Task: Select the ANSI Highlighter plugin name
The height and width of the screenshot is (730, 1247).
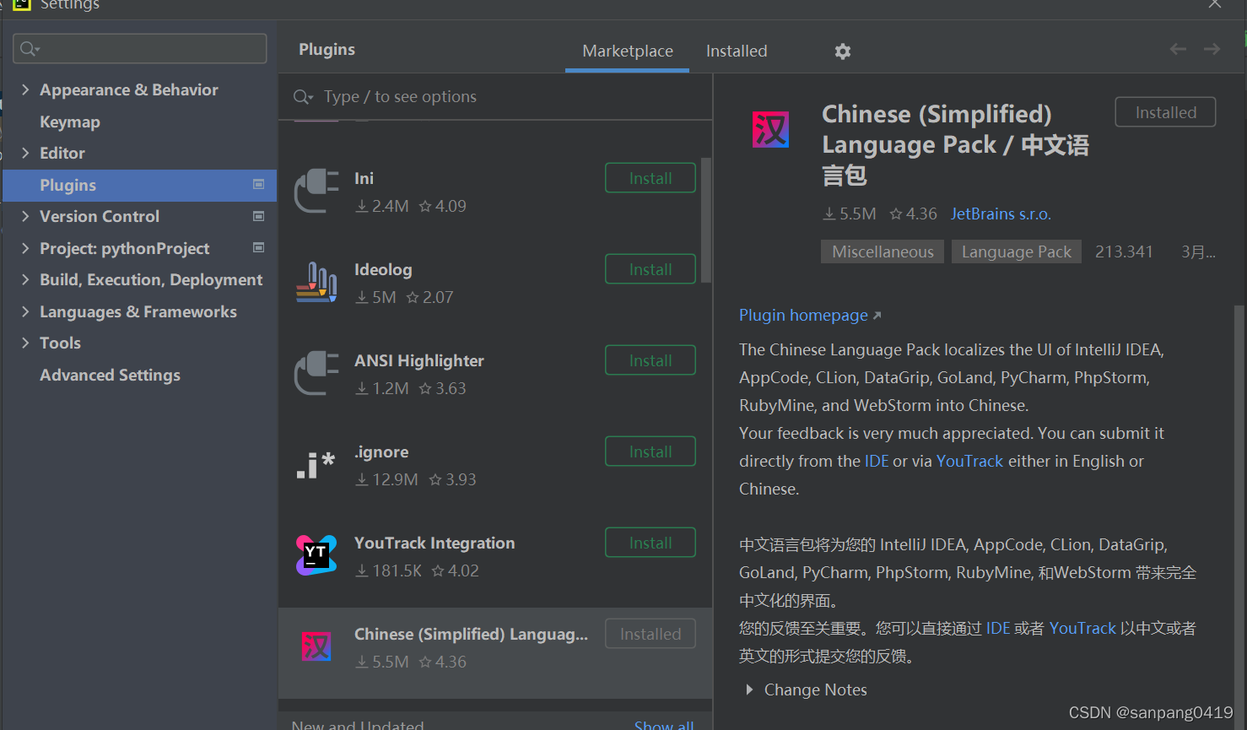Action: tap(419, 360)
